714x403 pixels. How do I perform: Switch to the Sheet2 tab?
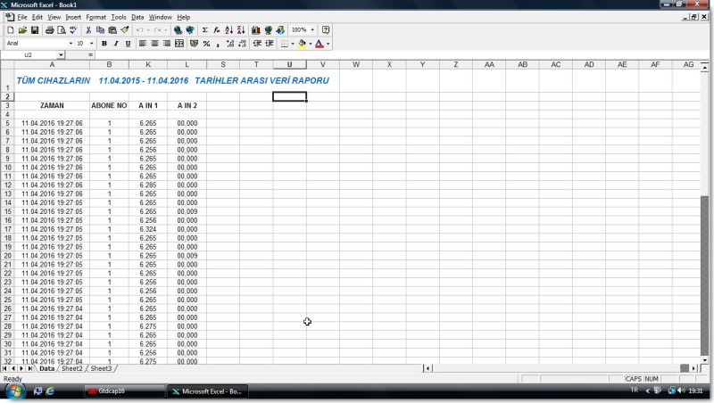(72, 368)
